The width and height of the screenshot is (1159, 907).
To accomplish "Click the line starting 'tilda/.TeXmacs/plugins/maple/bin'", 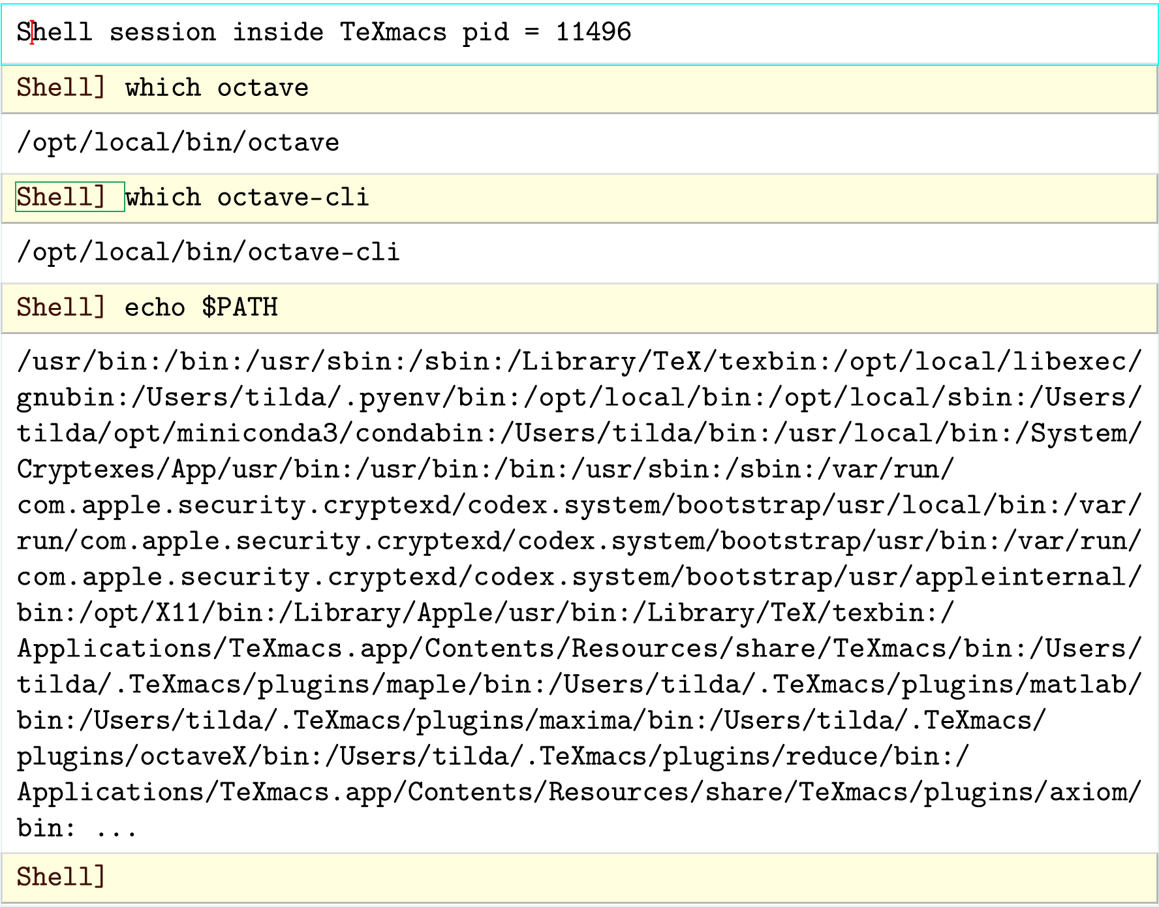I will pos(579,685).
